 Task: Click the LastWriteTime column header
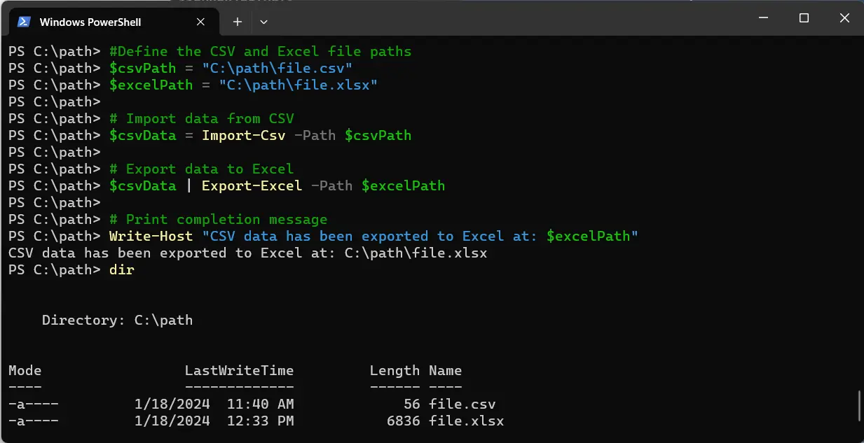tap(239, 370)
